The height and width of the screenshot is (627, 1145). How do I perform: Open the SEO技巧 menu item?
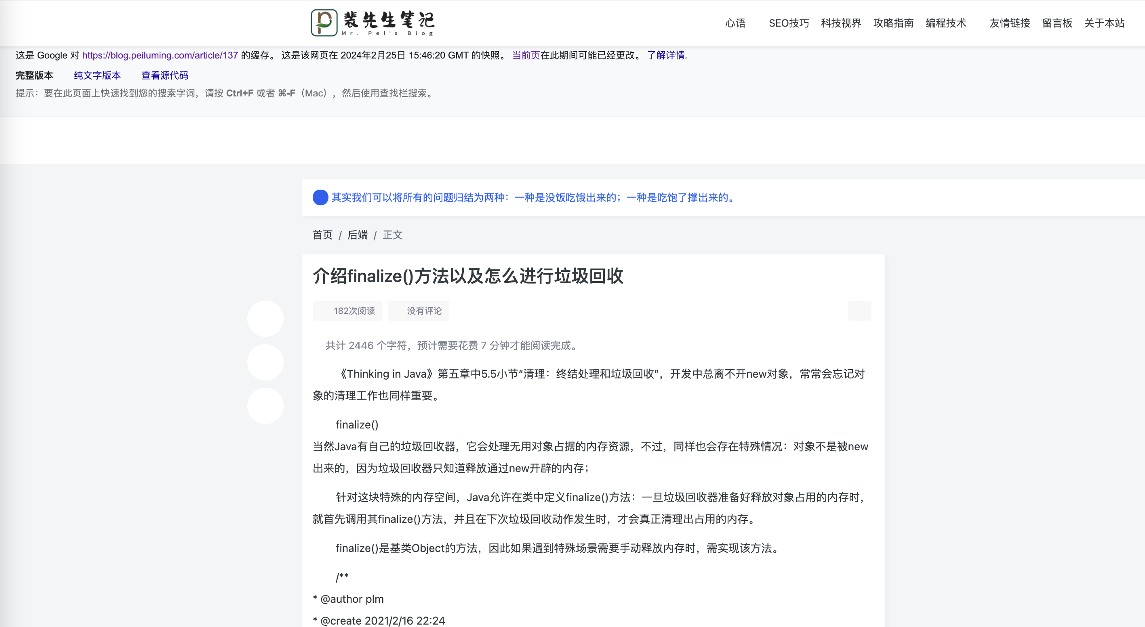click(x=789, y=23)
